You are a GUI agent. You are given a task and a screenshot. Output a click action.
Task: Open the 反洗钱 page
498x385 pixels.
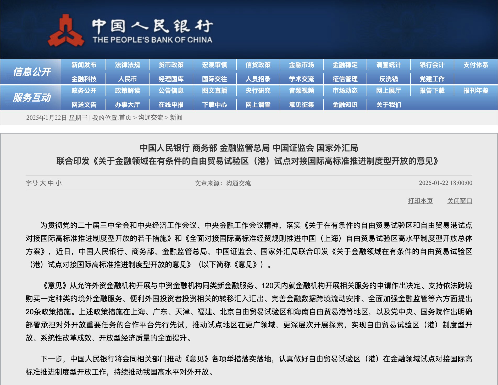pos(388,79)
